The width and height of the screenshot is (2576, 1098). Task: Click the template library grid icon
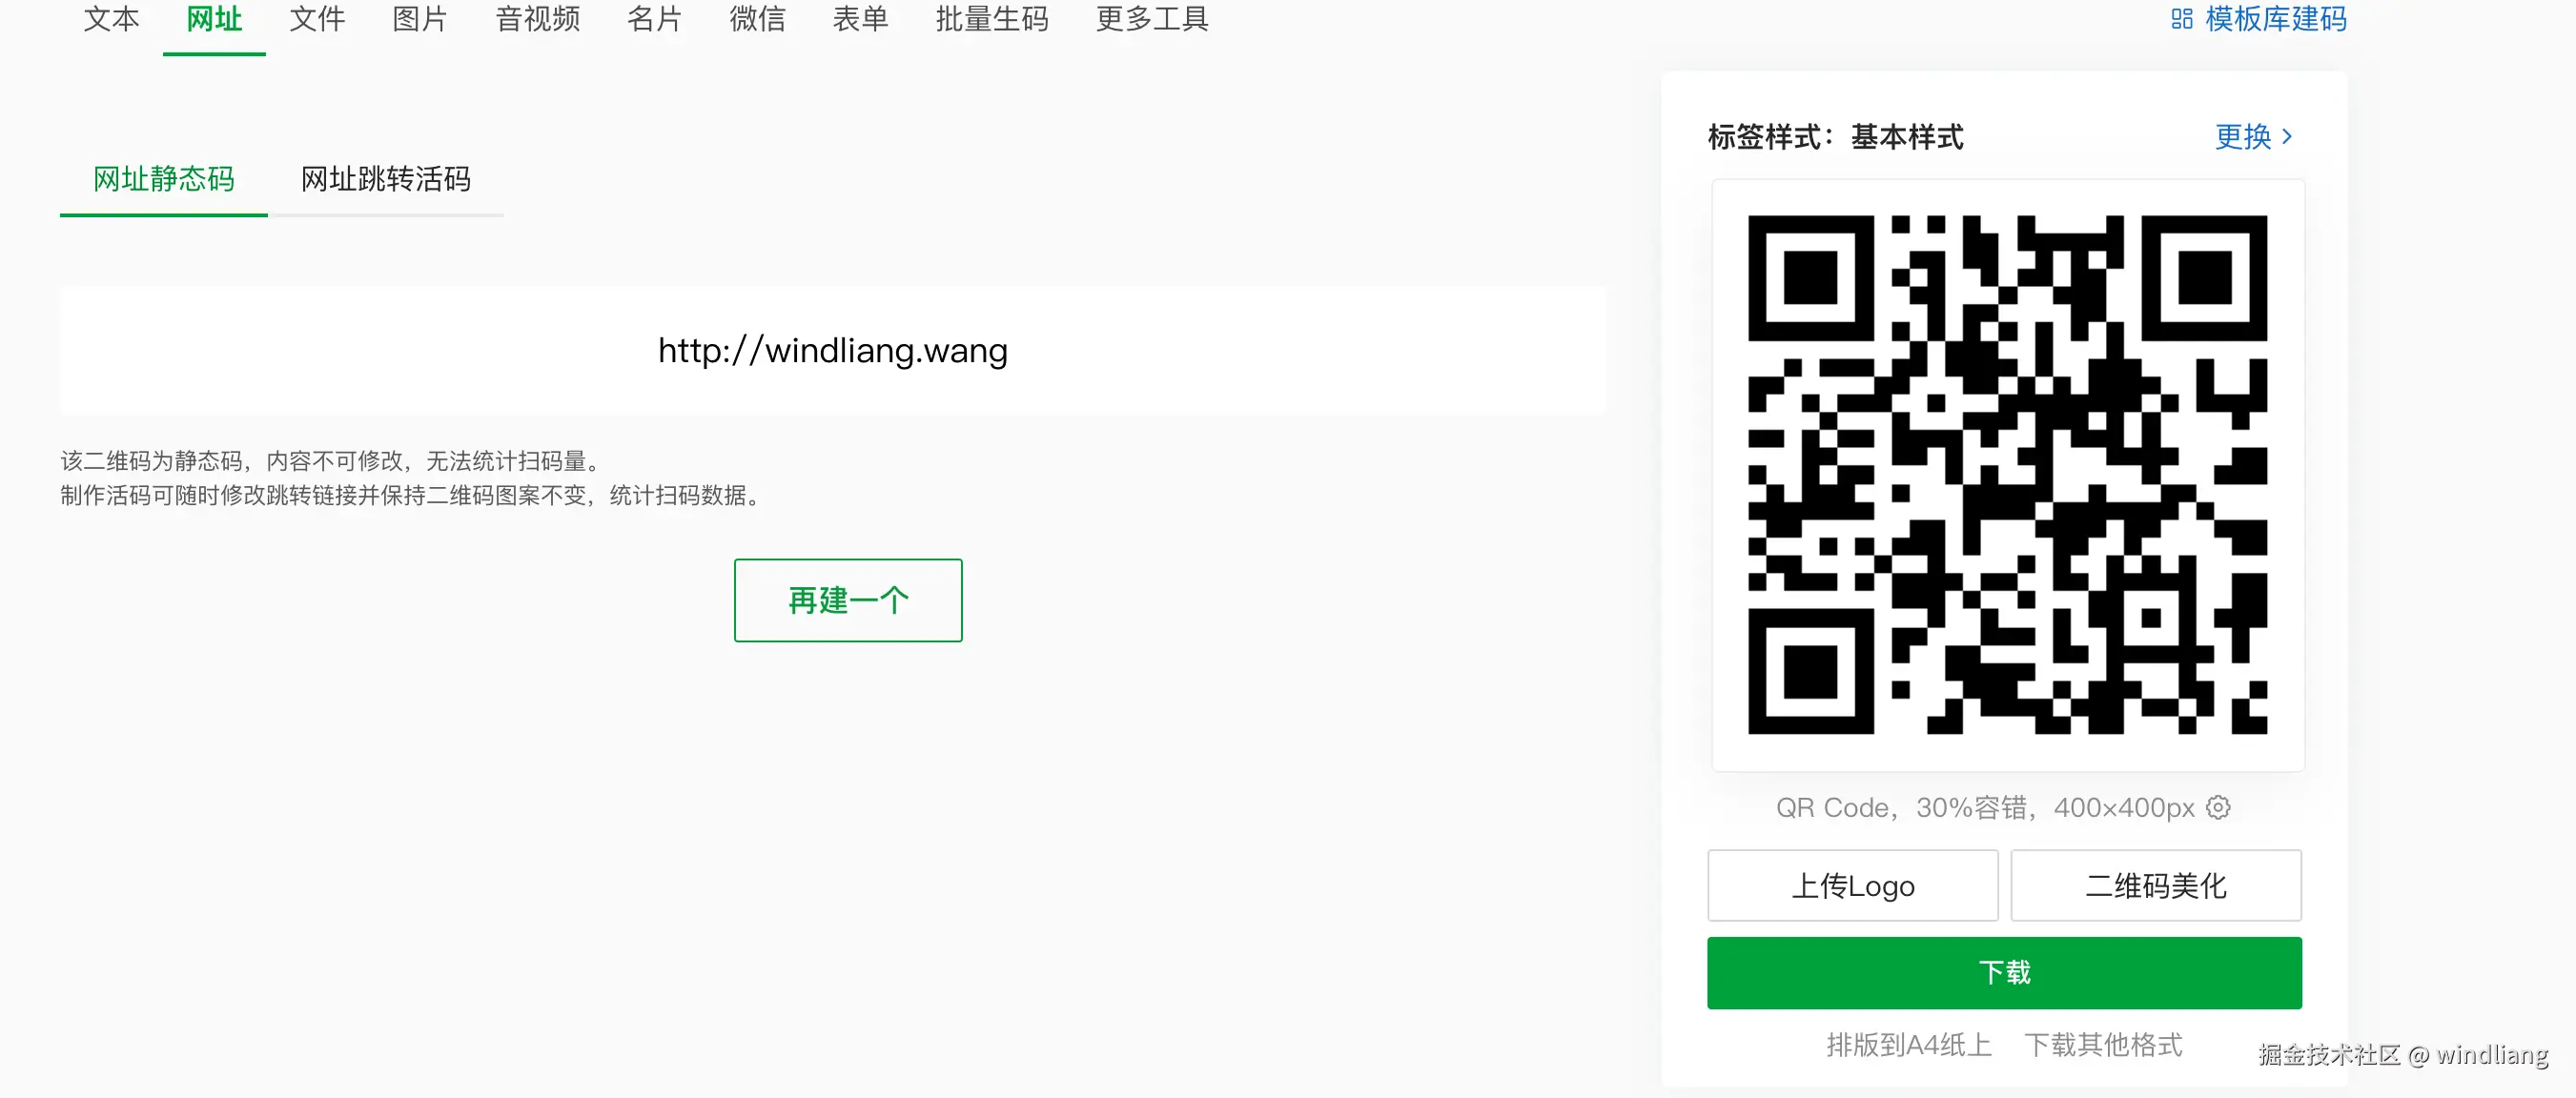point(2181,19)
